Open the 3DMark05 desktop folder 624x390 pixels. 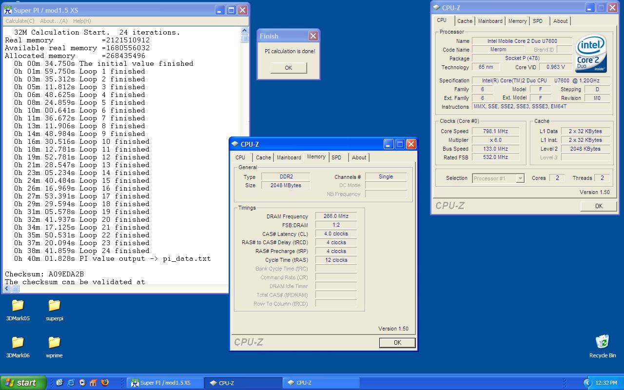pos(18,310)
